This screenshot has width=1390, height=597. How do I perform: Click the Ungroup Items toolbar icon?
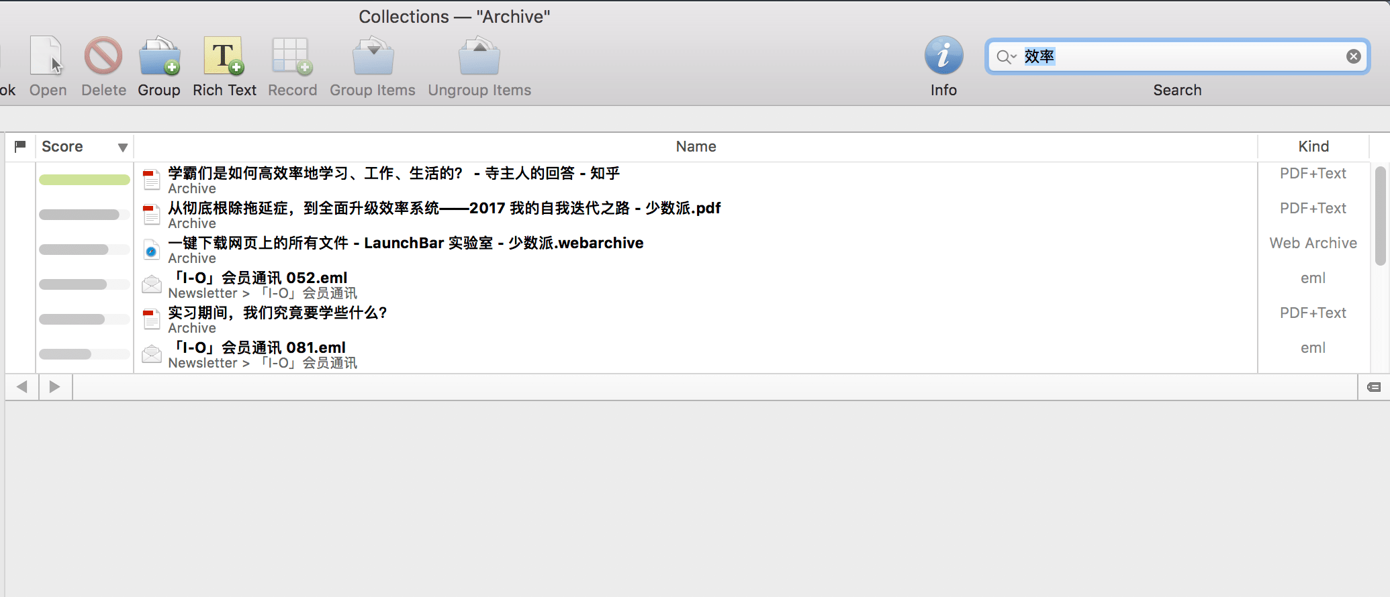point(479,56)
